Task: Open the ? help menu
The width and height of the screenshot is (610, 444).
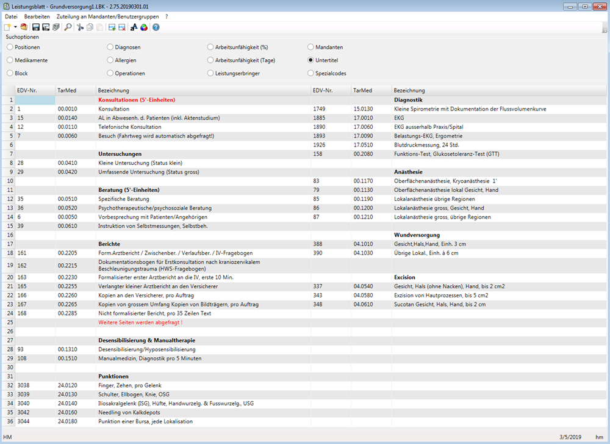Action: point(167,16)
